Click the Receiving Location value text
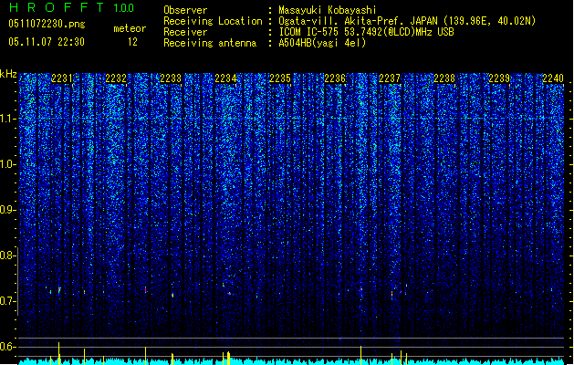The height and width of the screenshot is (365, 574). coord(407,21)
